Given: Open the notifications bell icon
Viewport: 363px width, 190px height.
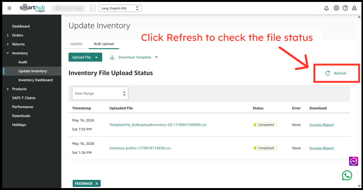Looking at the screenshot, I should point(327,8).
